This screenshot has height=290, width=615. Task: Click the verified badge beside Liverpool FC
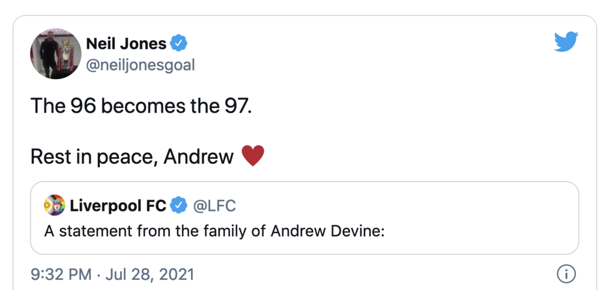[x=178, y=206]
